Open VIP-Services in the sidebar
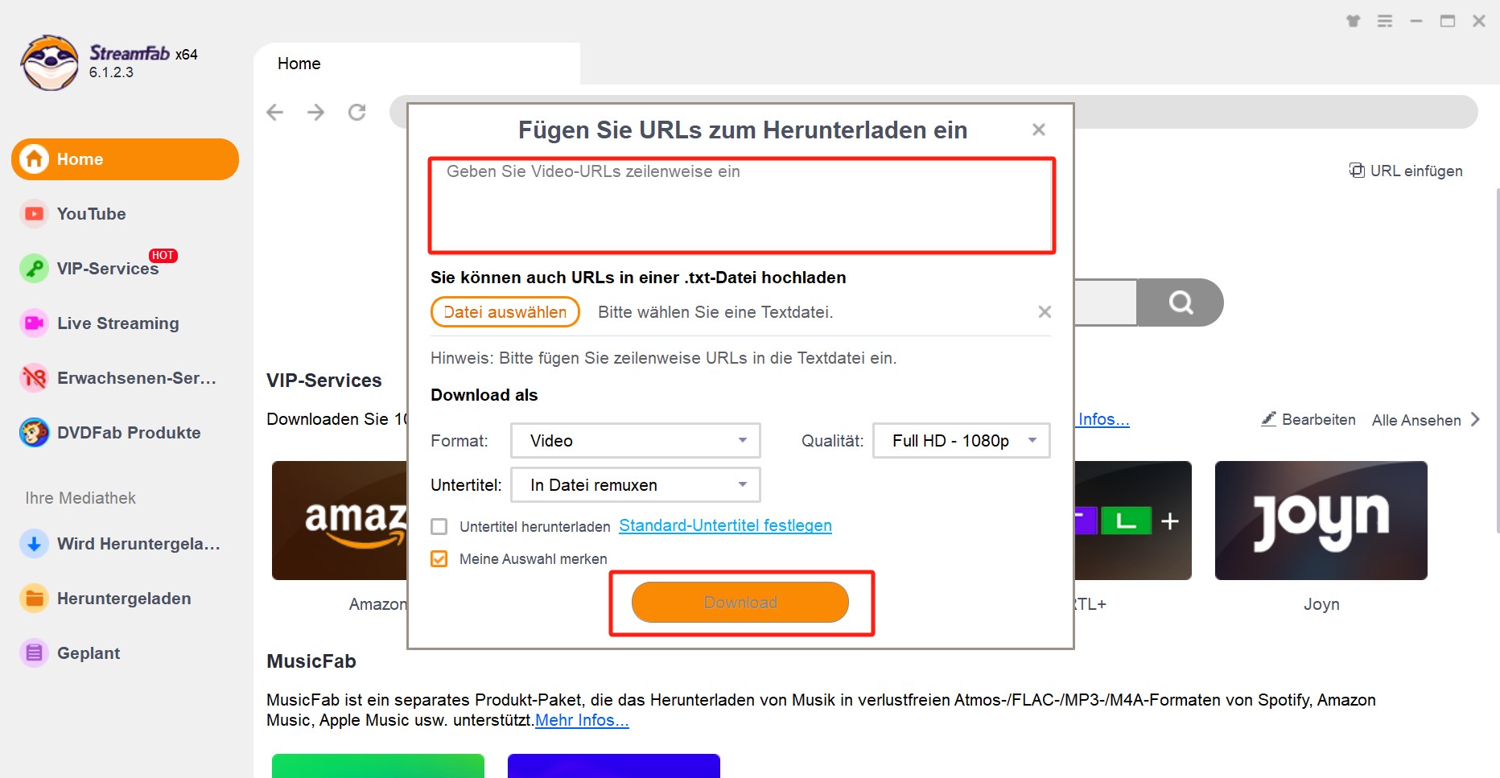The image size is (1500, 778). (x=108, y=269)
